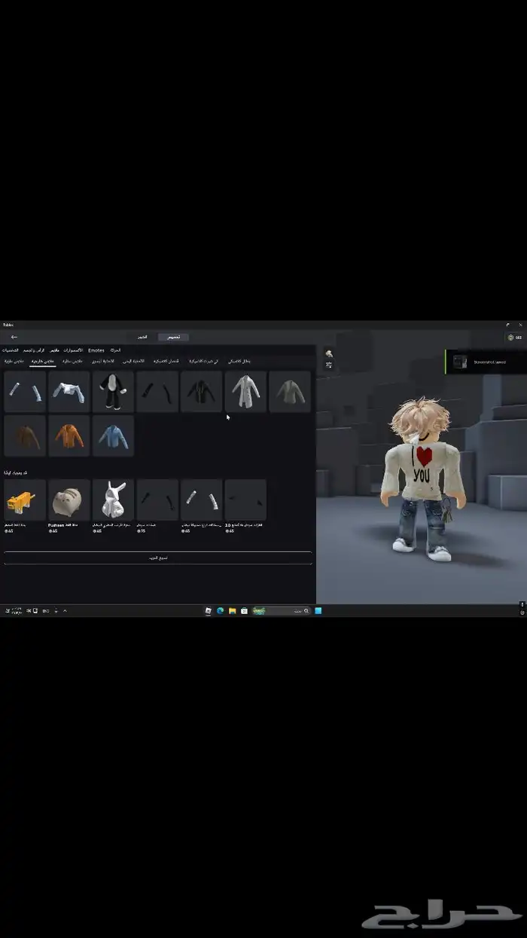Click the avatar head icon above the preview

[x=329, y=353]
